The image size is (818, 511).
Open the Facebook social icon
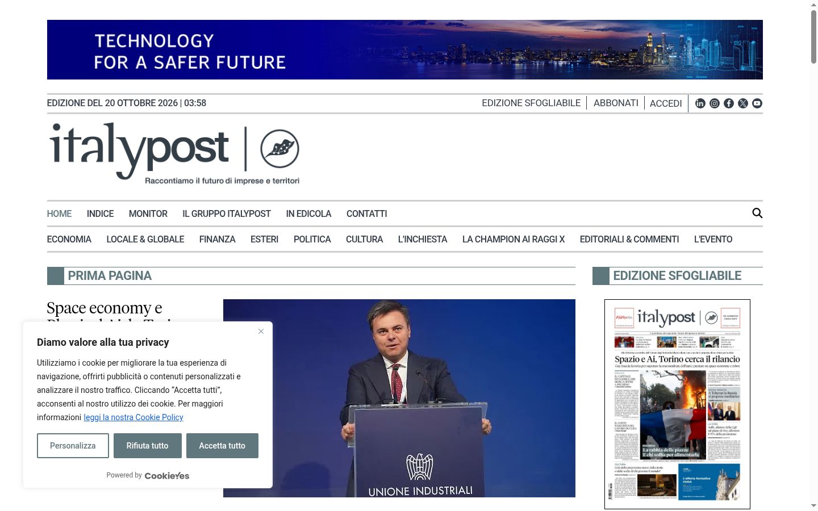(729, 103)
